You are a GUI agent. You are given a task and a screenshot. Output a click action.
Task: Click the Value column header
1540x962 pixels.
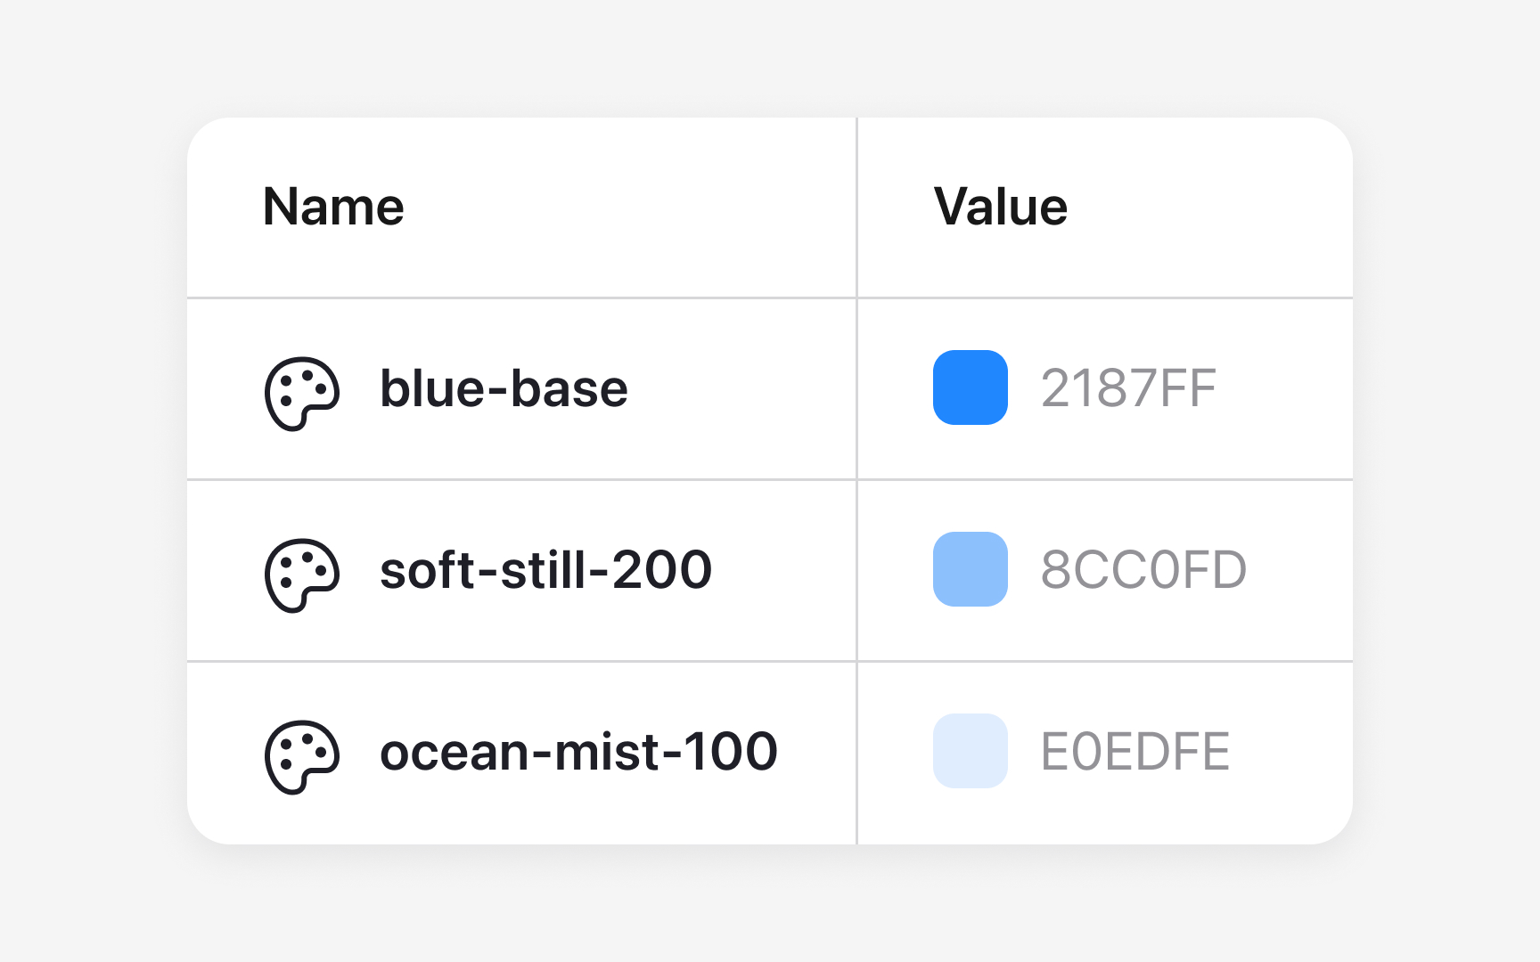1002,207
